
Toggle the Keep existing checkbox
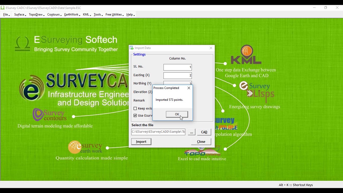point(135,109)
